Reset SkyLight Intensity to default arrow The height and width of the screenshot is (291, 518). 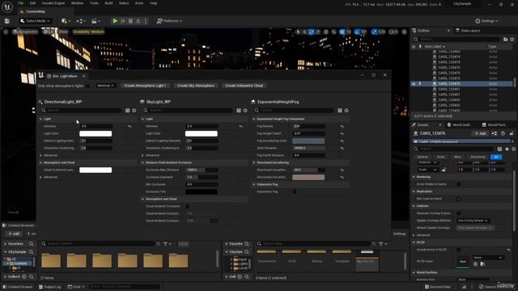pos(241,126)
